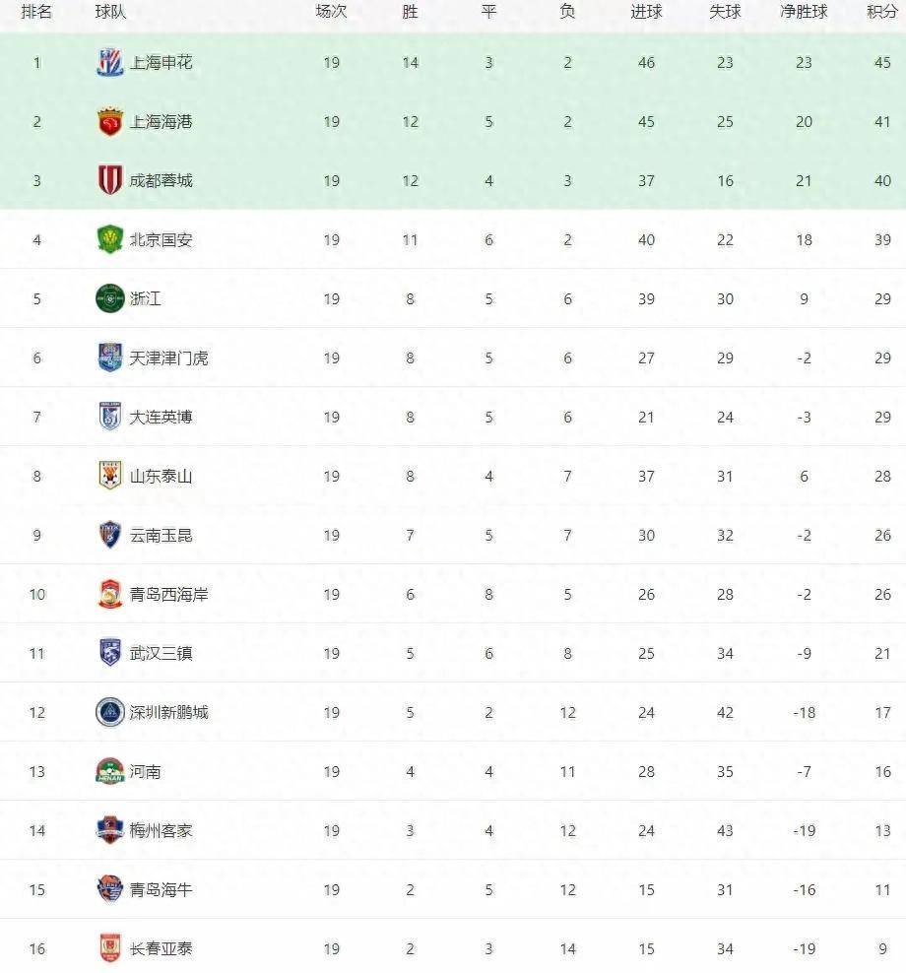Click the Shanghai Shenhua (上海申花) team logo
This screenshot has width=906, height=973.
(x=109, y=63)
